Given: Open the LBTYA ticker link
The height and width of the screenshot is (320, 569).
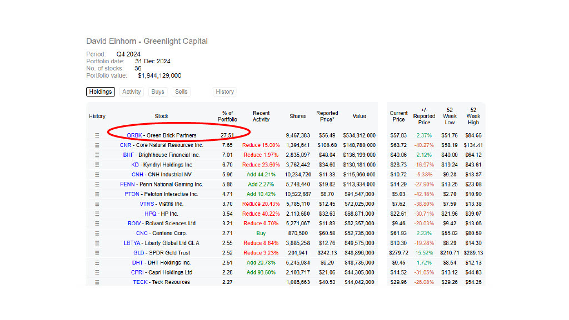Looking at the screenshot, I should click(x=132, y=243).
